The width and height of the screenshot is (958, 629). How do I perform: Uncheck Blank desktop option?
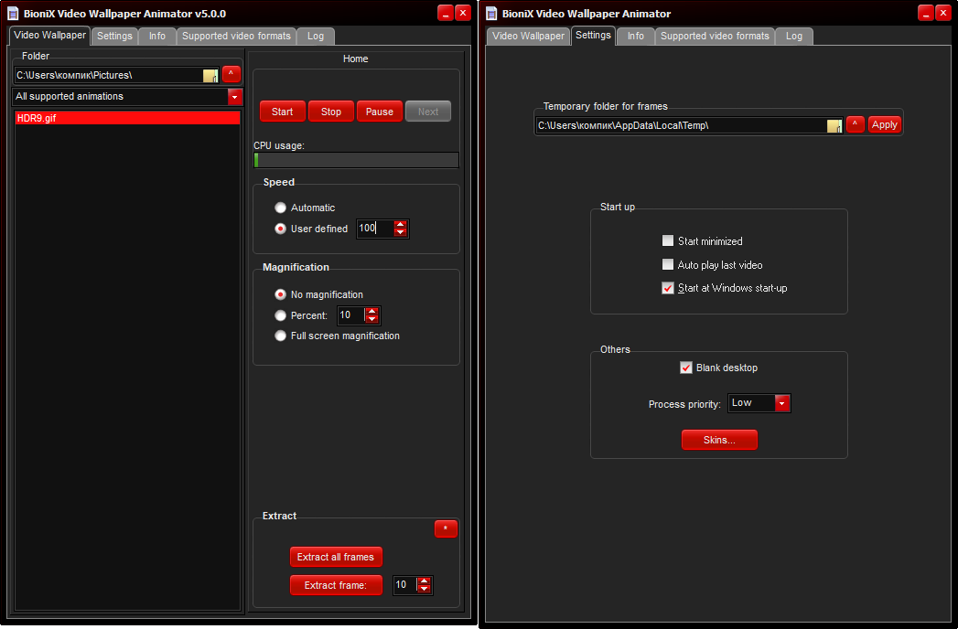coord(686,368)
